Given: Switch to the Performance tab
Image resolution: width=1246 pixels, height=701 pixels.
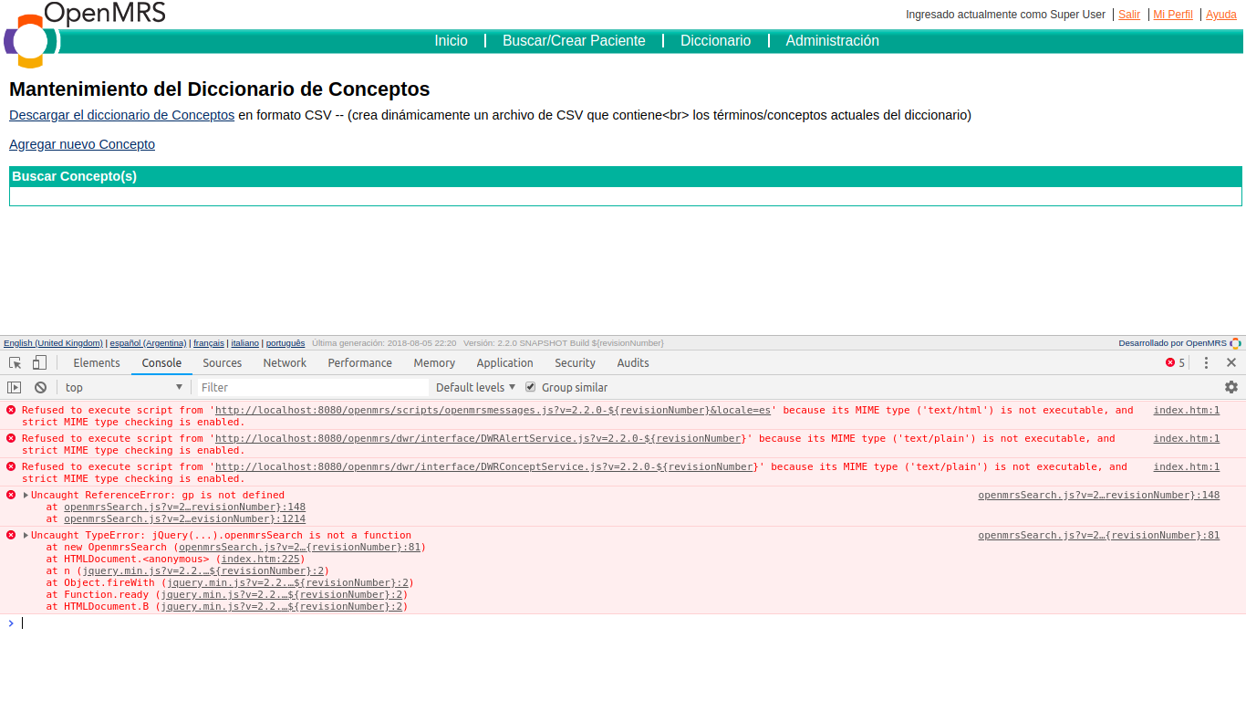Looking at the screenshot, I should point(360,362).
